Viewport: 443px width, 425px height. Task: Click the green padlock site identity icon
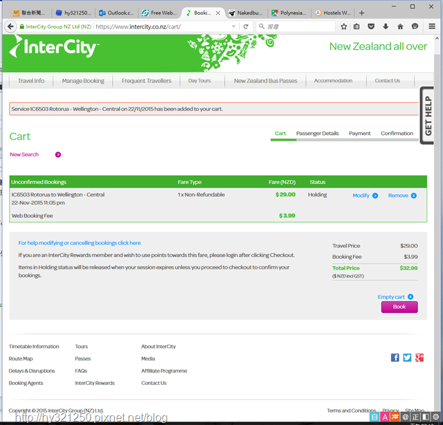tap(21, 26)
